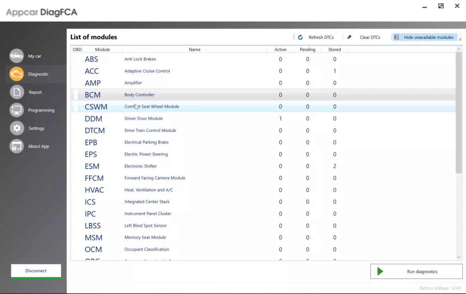Click the Refresh DTCs circular arrow icon
Image resolution: width=466 pixels, height=294 pixels.
click(x=301, y=37)
